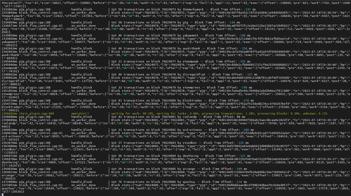Select the Block Time Offset value -155 ms
The width and height of the screenshot is (351, 196).
coord(244,62)
